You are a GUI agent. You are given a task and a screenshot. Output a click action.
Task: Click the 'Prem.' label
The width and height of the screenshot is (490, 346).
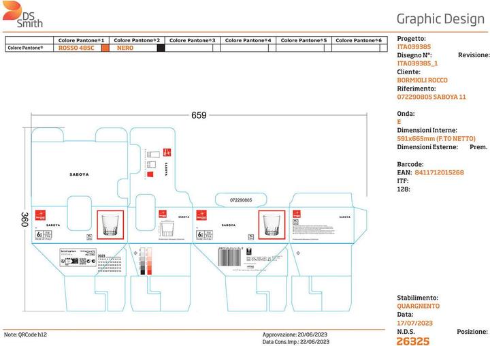pos(478,147)
